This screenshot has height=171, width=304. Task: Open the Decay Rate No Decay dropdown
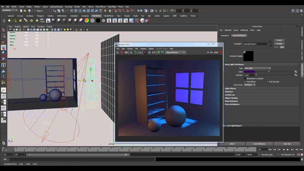(250, 85)
